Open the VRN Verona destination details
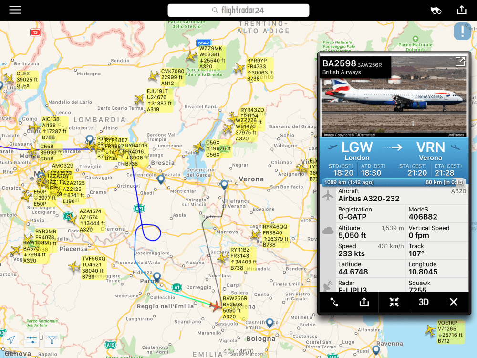The width and height of the screenshot is (477, 358). [430, 151]
